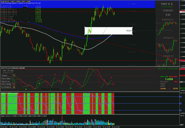This screenshot has height=128, width=185.
Task: Click the 'THV V4 info' heading
Action: (8, 71)
